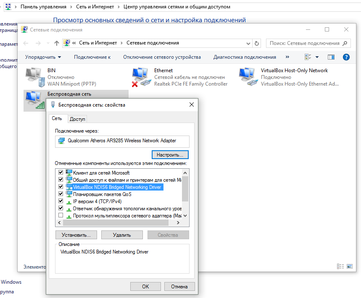Click the help question mark icon
Image resolution: width=361 pixels, height=298 pixels.
pyautogui.click(x=346, y=57)
